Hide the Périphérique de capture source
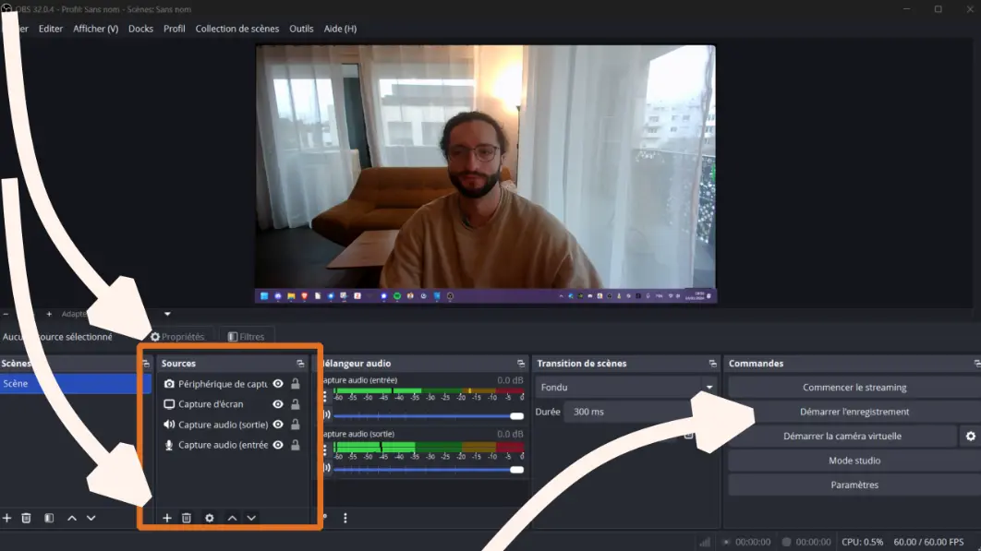This screenshot has width=981, height=551. (x=278, y=384)
